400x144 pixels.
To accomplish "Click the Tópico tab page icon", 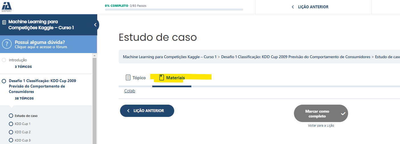I will (x=128, y=78).
